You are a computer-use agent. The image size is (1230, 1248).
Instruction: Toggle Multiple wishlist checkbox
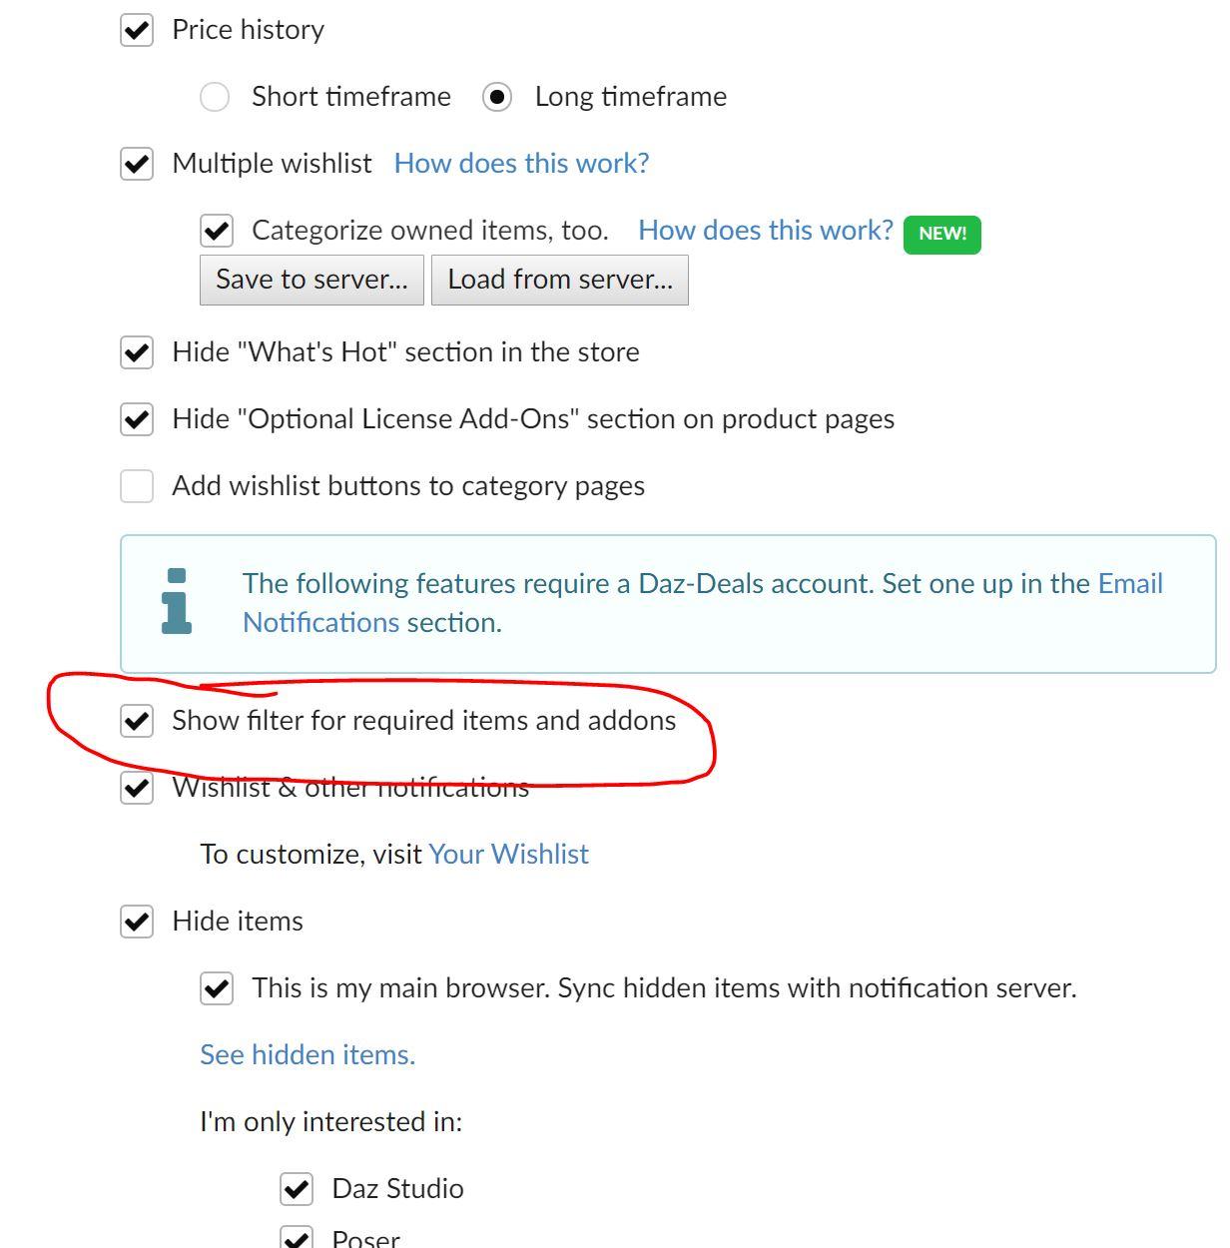coord(137,164)
